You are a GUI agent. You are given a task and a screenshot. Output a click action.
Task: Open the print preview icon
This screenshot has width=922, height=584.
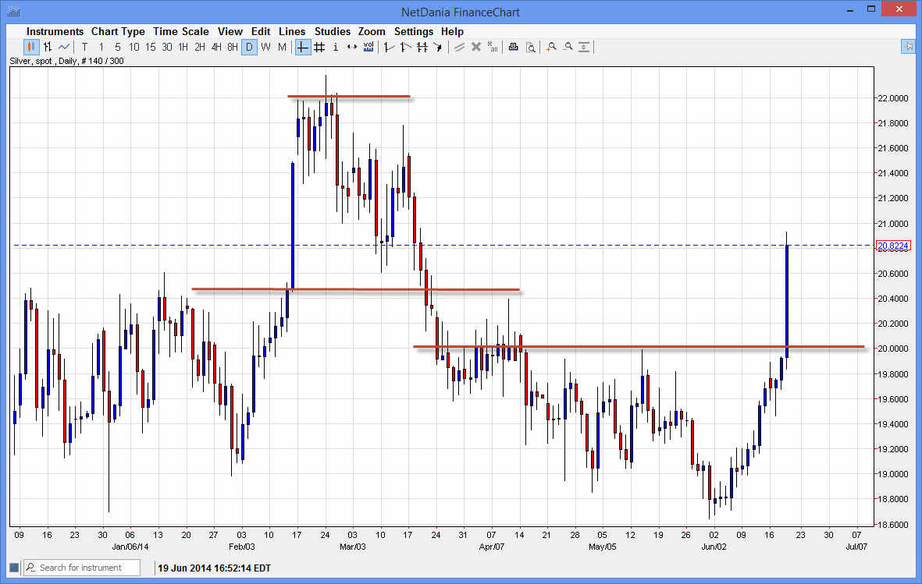point(531,47)
